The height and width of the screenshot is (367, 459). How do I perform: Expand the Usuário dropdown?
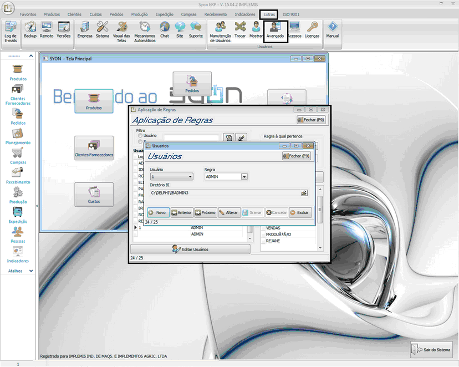190,177
